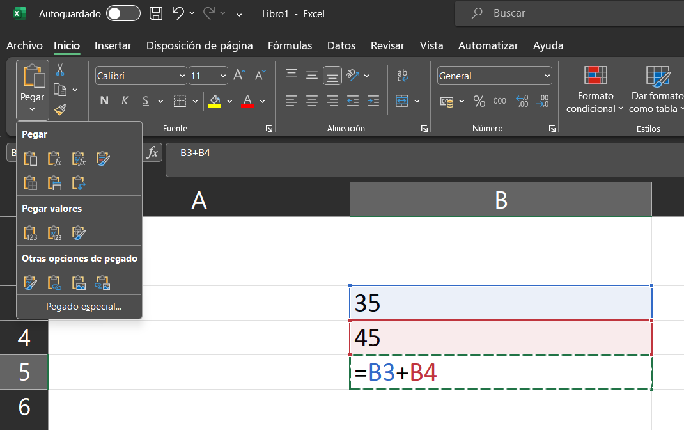Click the Save icon in title bar
The image size is (684, 430).
click(x=156, y=13)
